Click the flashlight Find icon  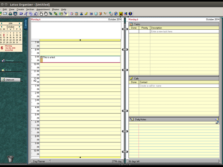click(66, 14)
